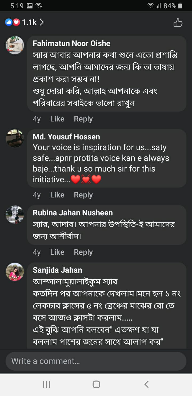Like Md. Yousuf Hossen's comment
The image size is (192, 396).
pyautogui.click(x=57, y=195)
